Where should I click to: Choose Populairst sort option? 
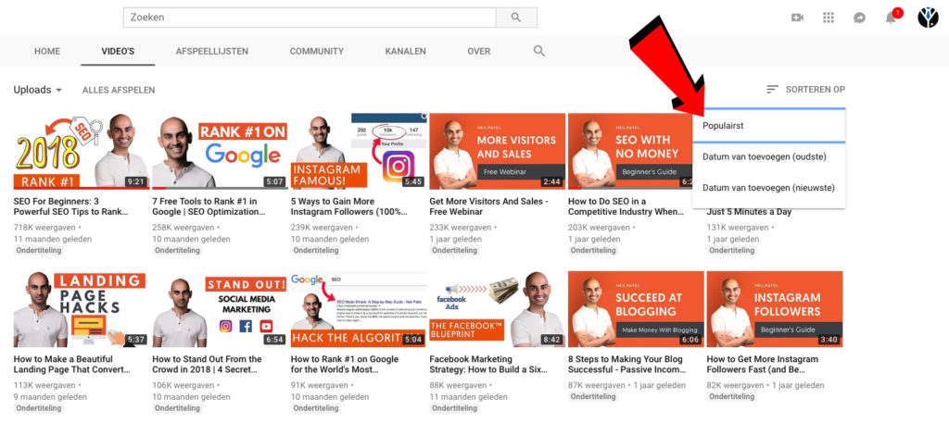coord(768,126)
